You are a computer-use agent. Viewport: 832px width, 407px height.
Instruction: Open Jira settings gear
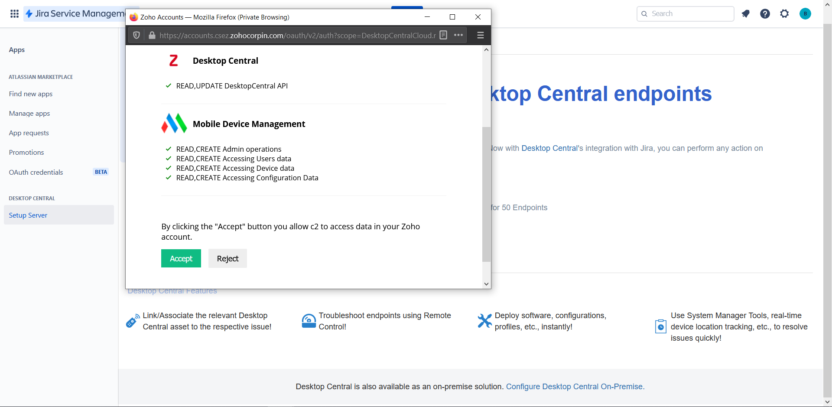tap(784, 14)
